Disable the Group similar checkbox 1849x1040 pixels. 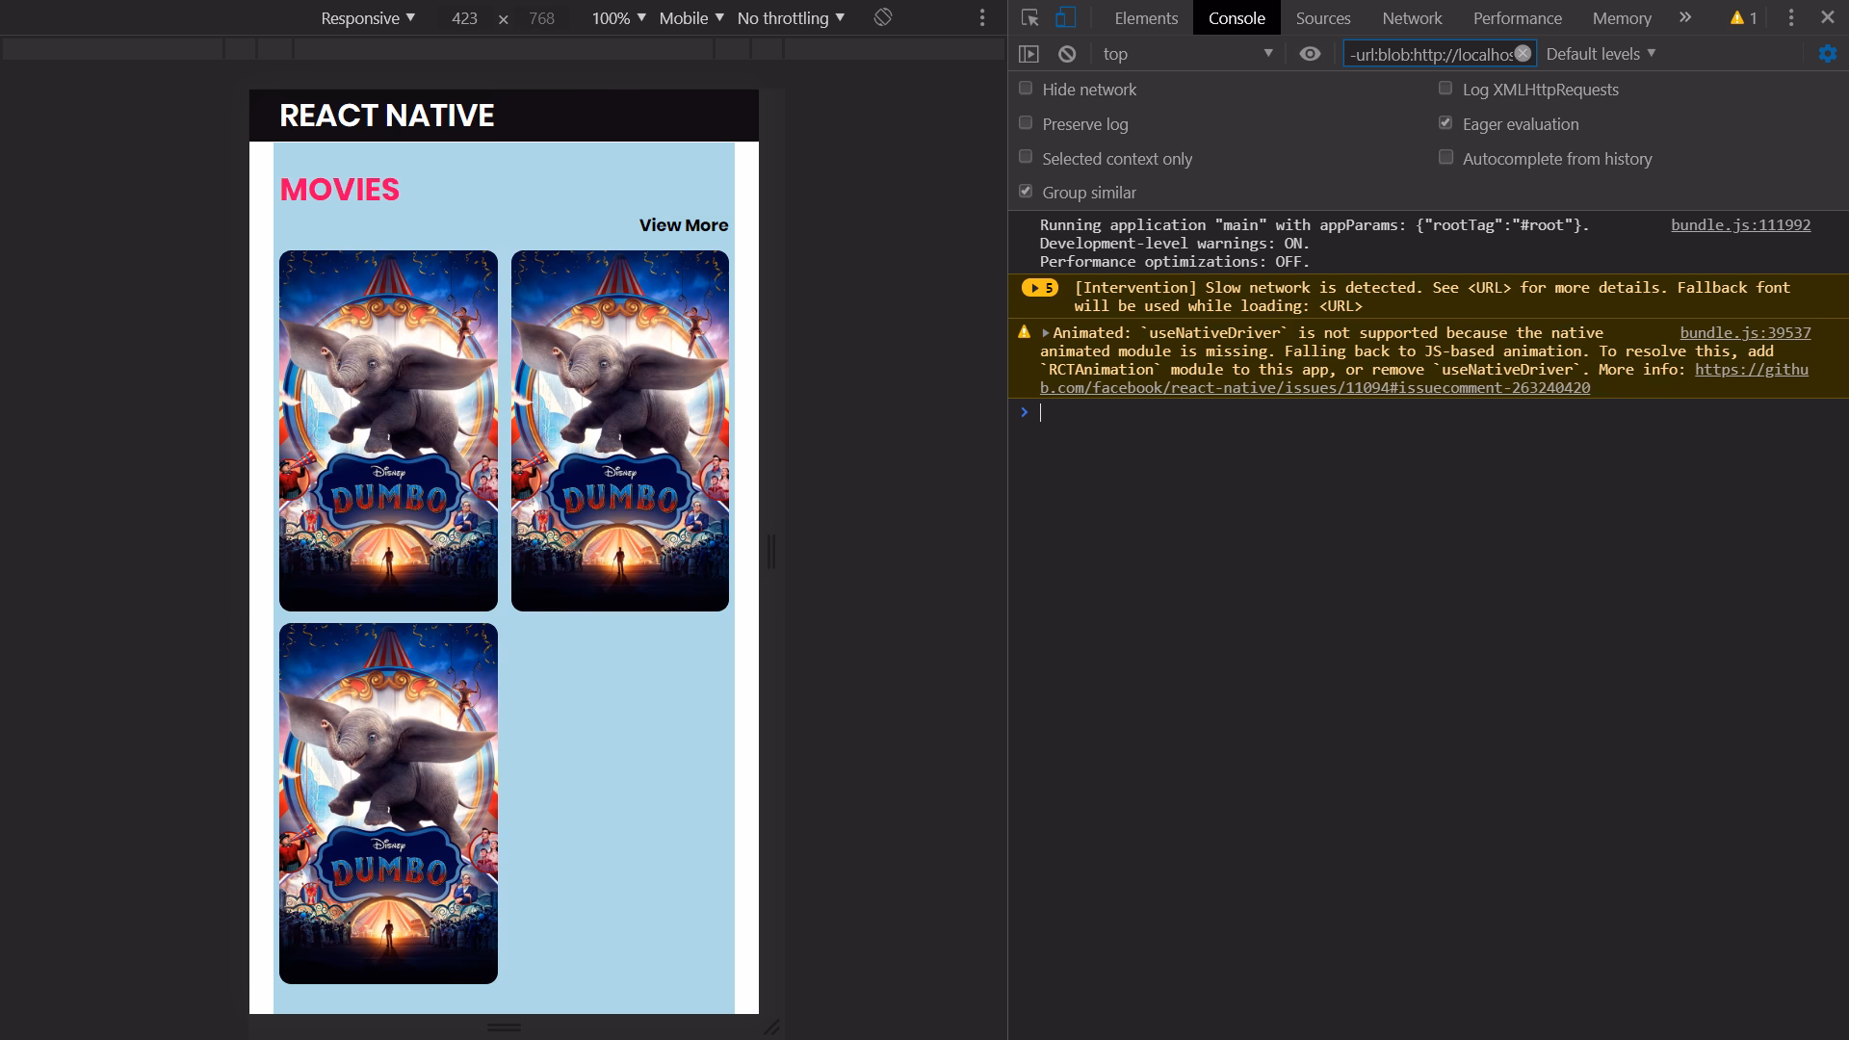tap(1026, 190)
